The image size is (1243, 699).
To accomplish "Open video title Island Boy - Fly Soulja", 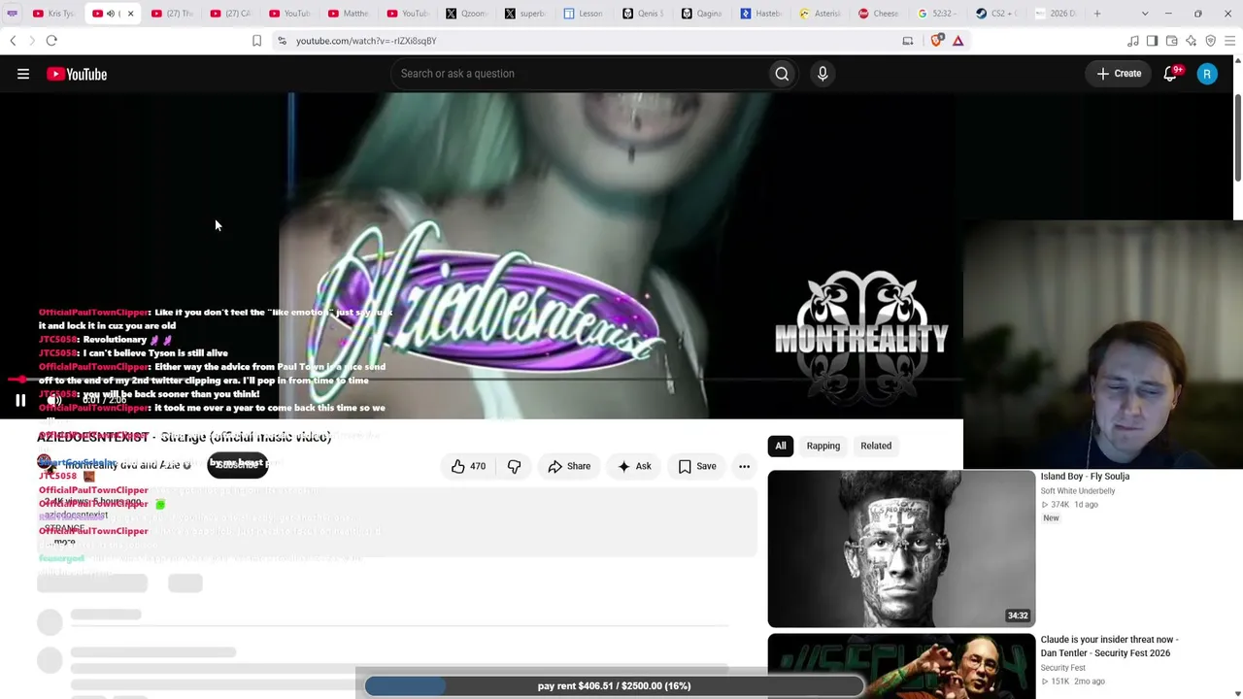I will (x=1085, y=477).
